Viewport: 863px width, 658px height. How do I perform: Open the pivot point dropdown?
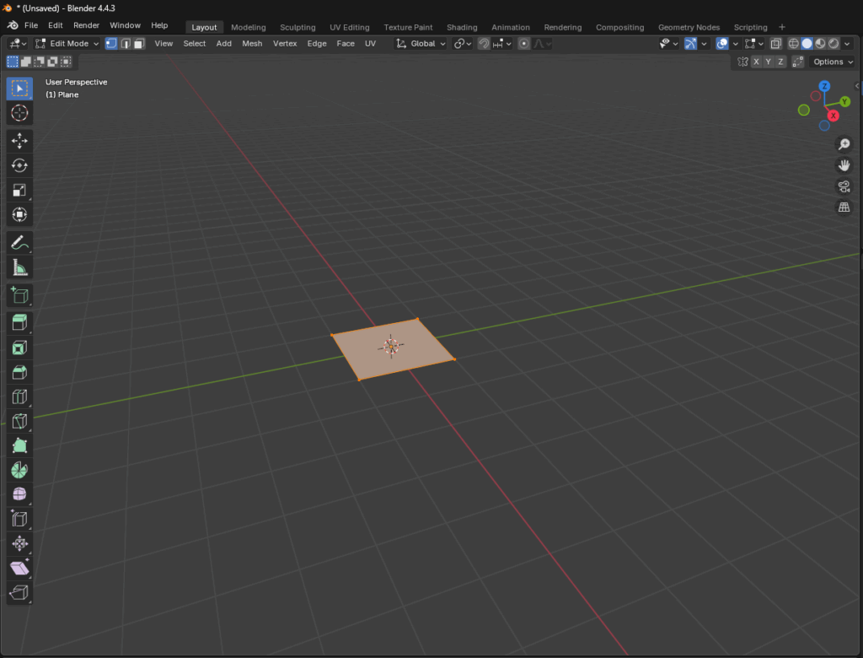click(x=463, y=44)
